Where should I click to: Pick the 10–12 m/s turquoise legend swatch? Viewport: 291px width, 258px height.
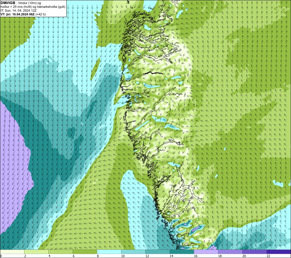(x=133, y=252)
